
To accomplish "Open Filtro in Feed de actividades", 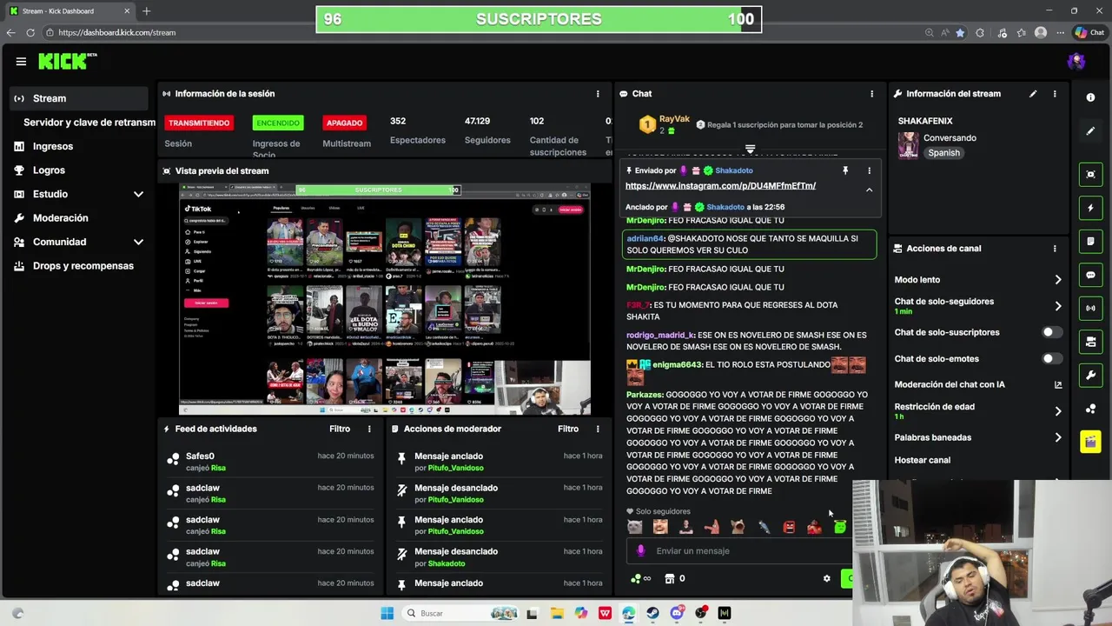I will click(340, 429).
